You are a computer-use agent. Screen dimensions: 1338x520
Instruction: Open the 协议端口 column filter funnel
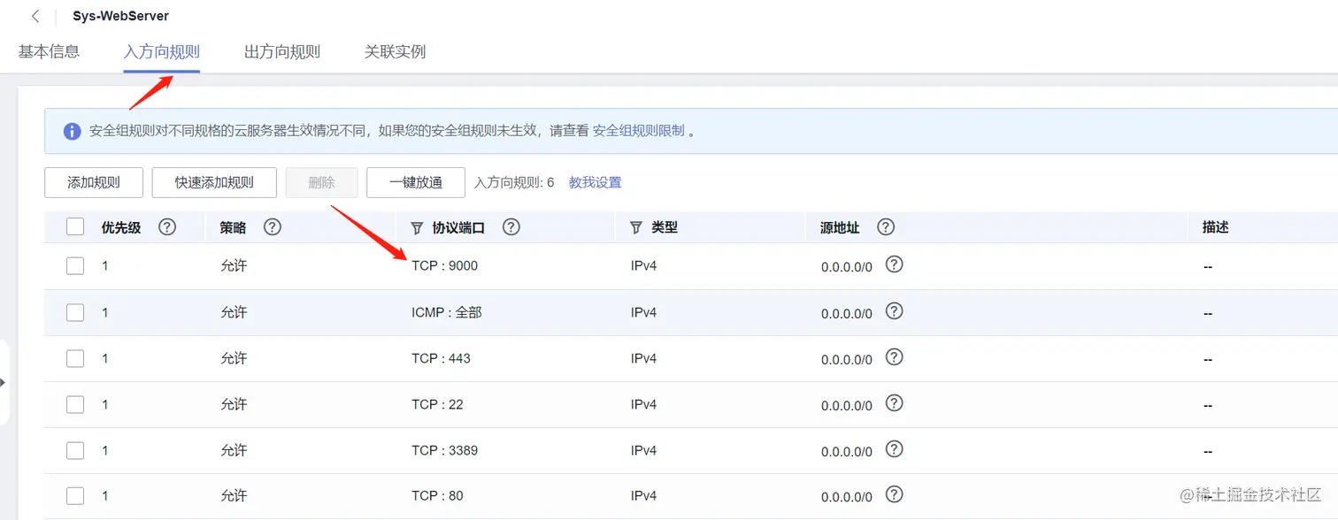[x=418, y=228]
